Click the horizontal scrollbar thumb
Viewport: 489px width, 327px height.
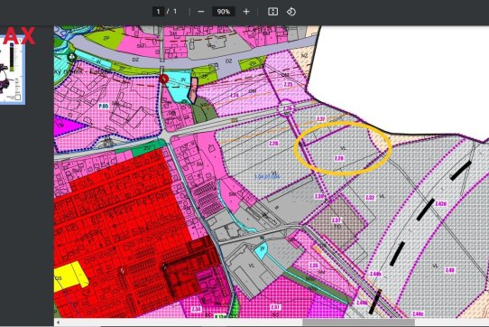pyautogui.click(x=359, y=322)
